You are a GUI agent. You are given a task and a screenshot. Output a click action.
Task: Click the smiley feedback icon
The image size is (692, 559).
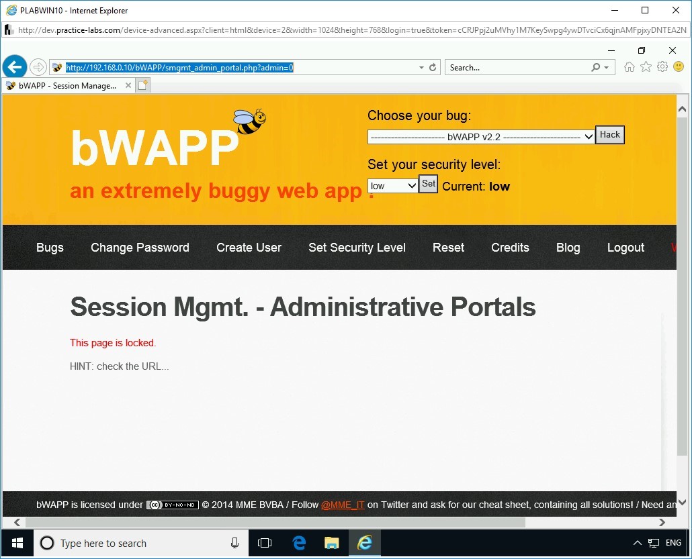(x=679, y=67)
